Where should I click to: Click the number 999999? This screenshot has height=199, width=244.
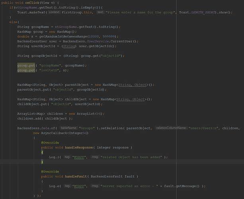click(x=109, y=36)
